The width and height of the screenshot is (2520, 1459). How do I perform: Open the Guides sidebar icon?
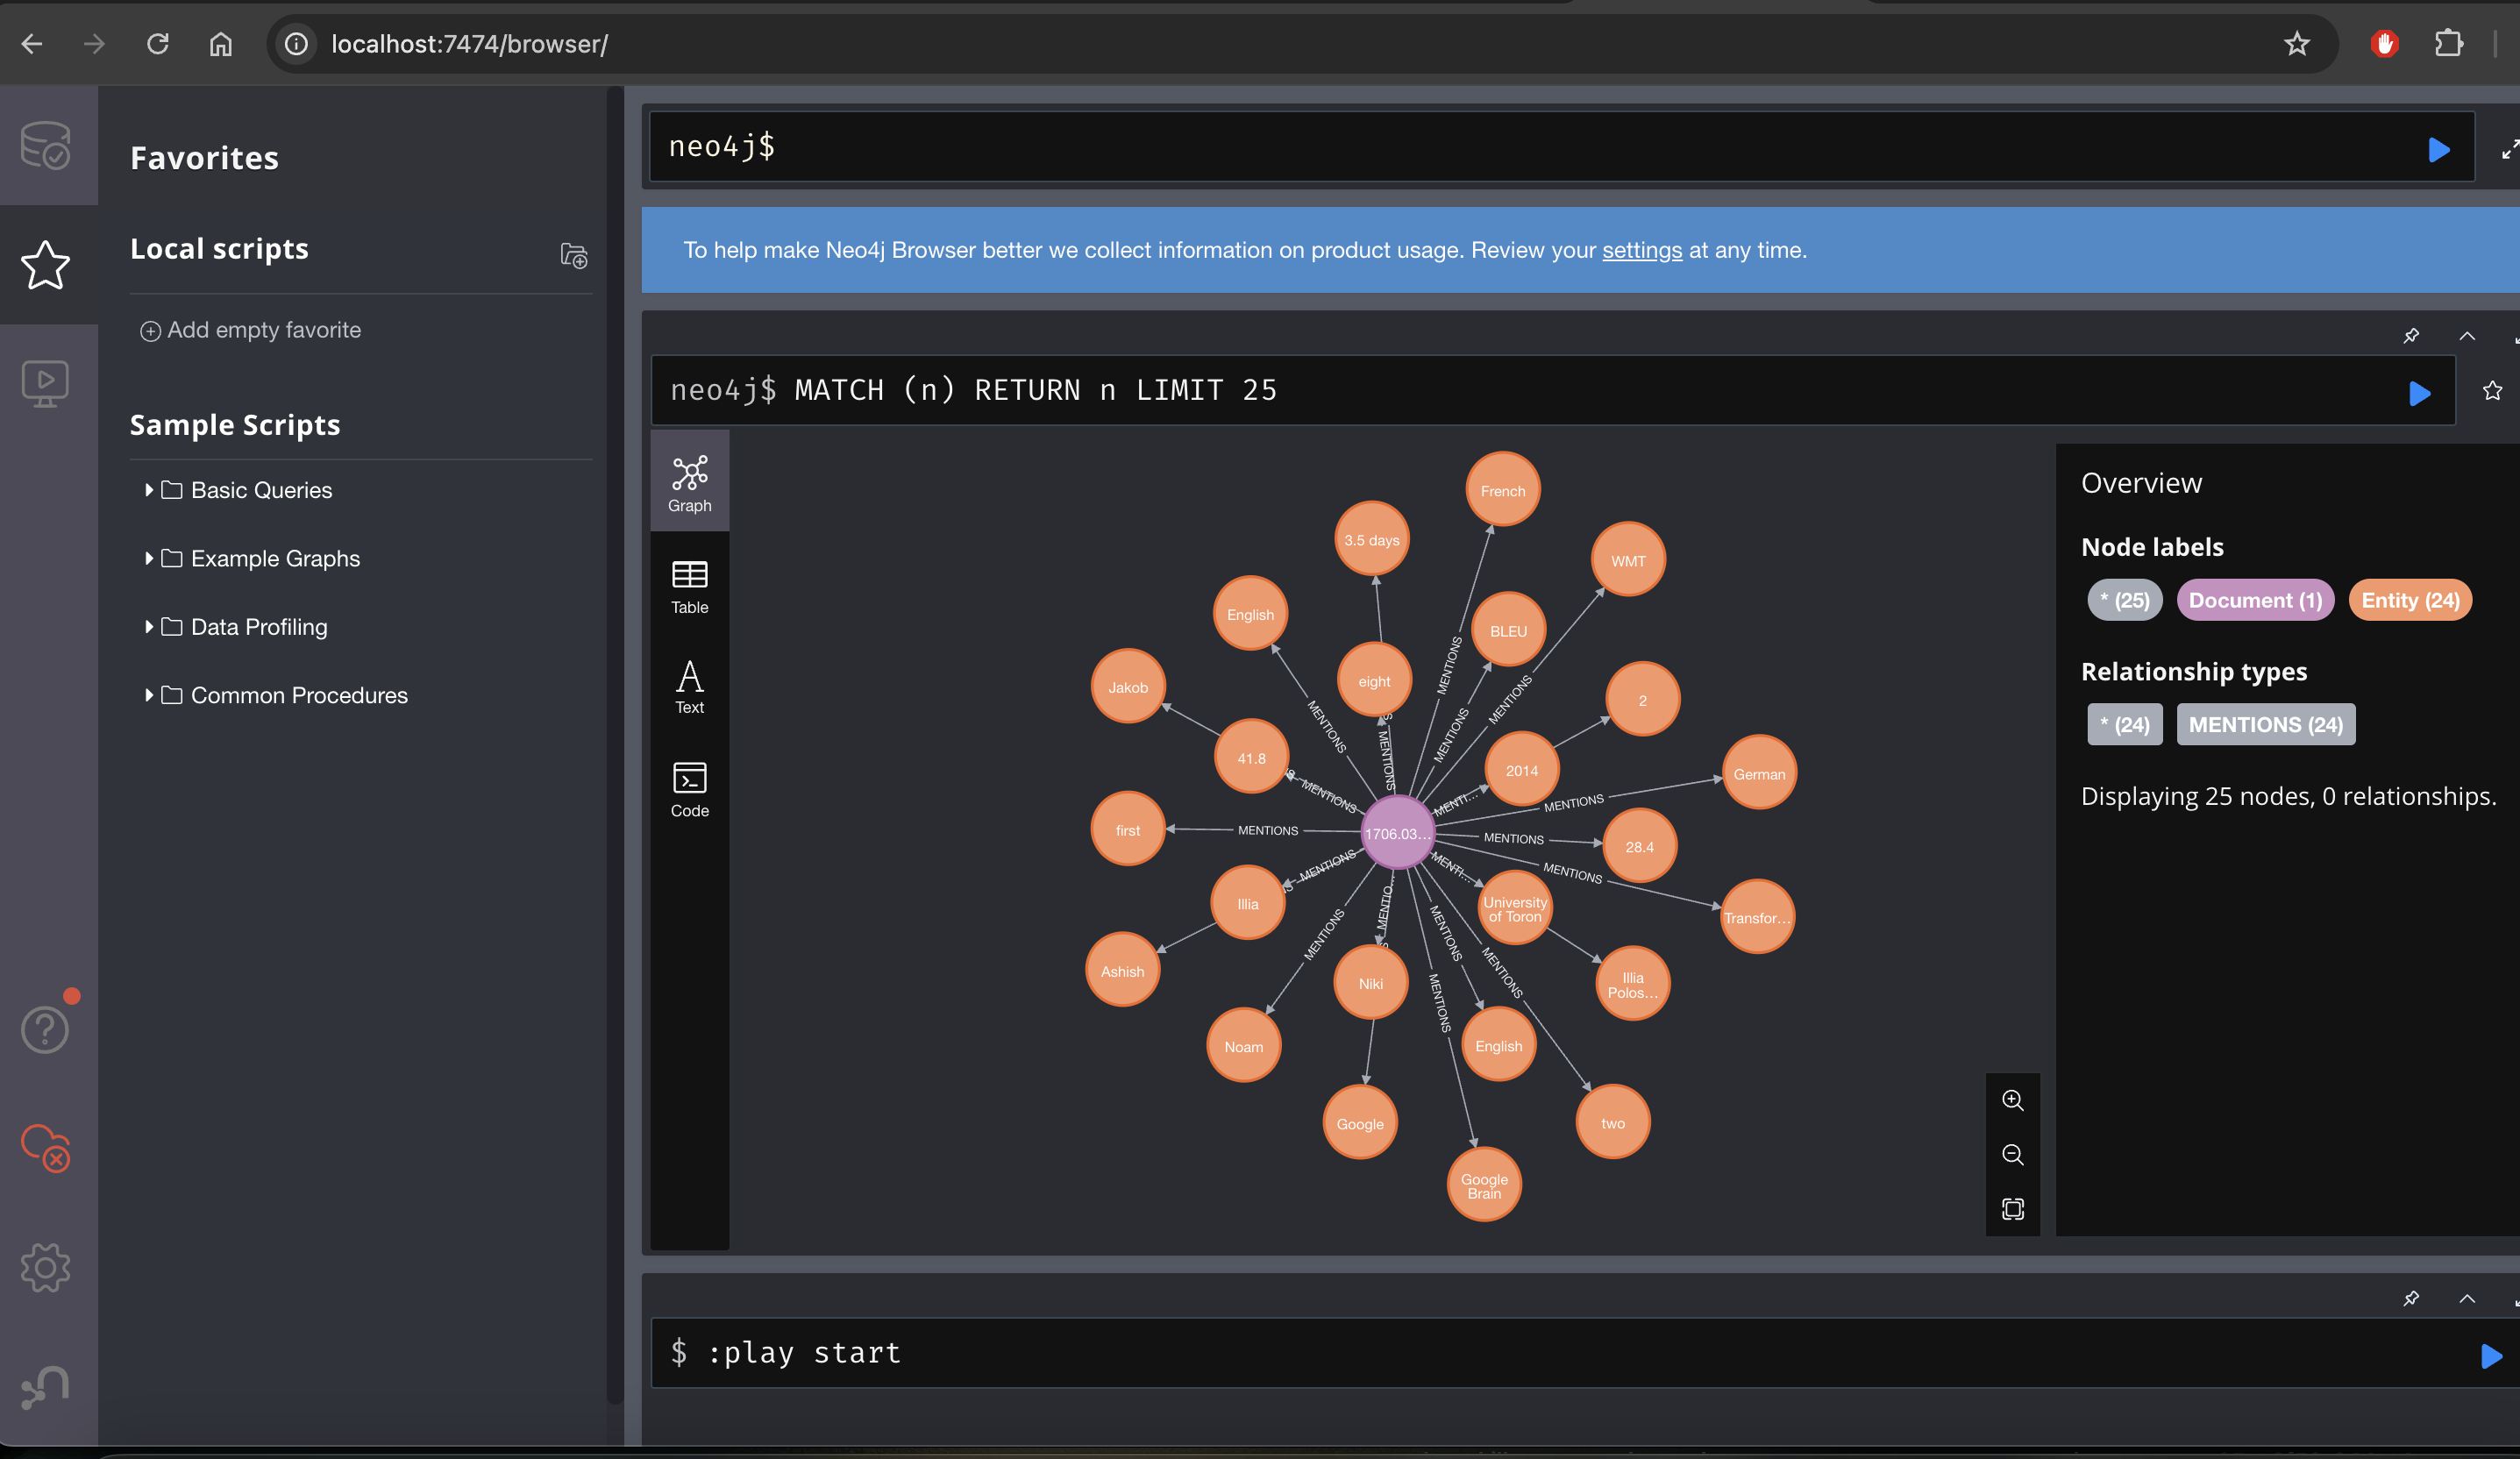coord(45,383)
